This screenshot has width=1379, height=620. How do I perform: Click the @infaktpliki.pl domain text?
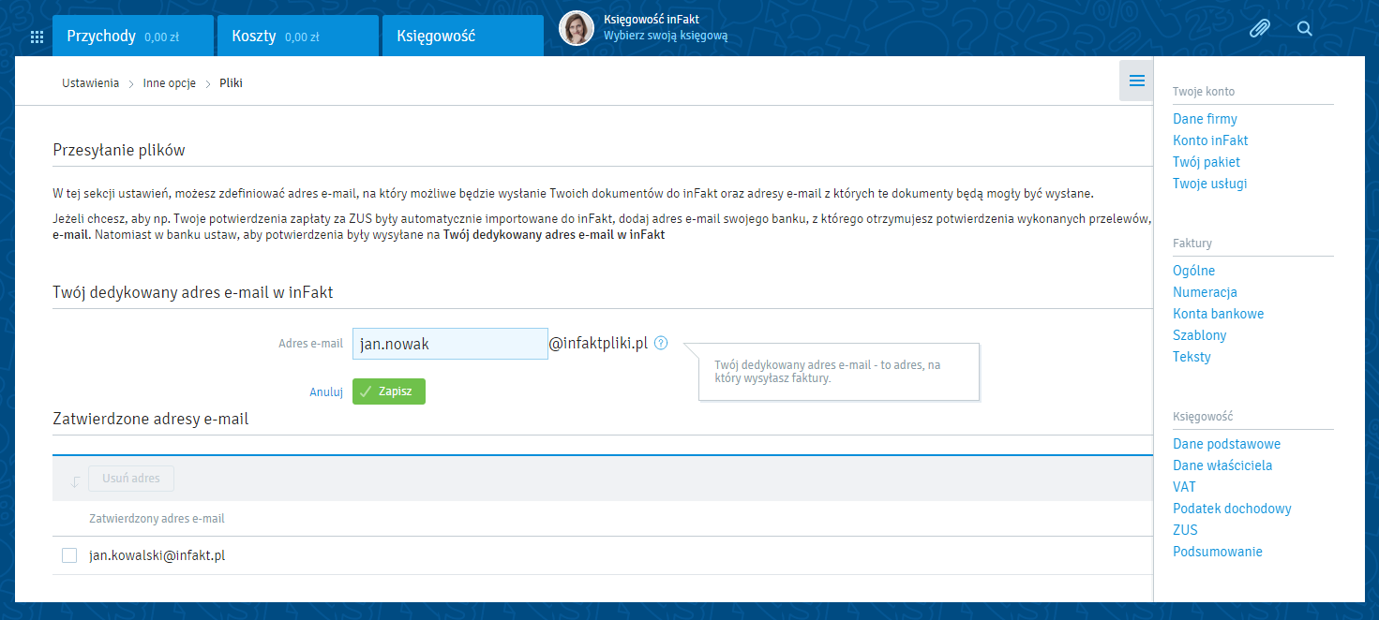[599, 344]
